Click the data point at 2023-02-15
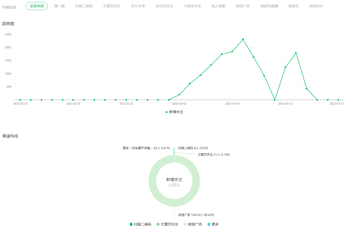354x226 pixels. click(x=20, y=100)
